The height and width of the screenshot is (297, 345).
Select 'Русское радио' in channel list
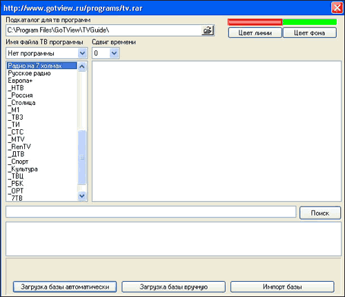[42, 73]
